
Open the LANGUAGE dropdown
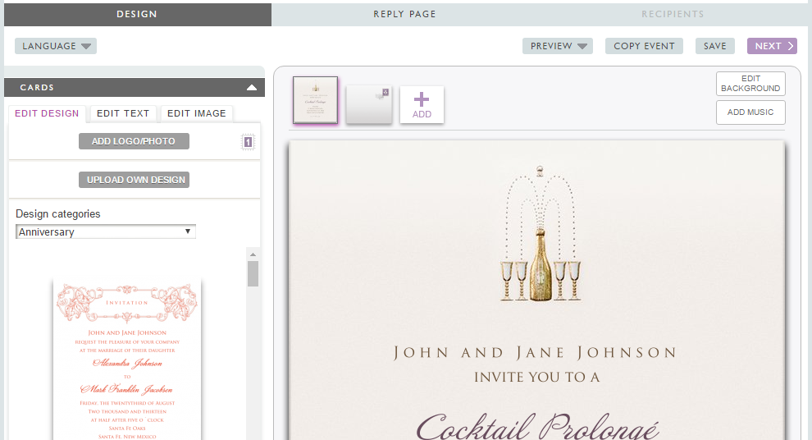click(56, 46)
